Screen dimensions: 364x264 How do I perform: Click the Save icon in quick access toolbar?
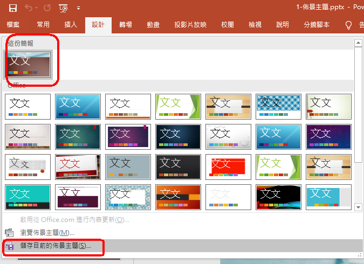pyautogui.click(x=13, y=8)
